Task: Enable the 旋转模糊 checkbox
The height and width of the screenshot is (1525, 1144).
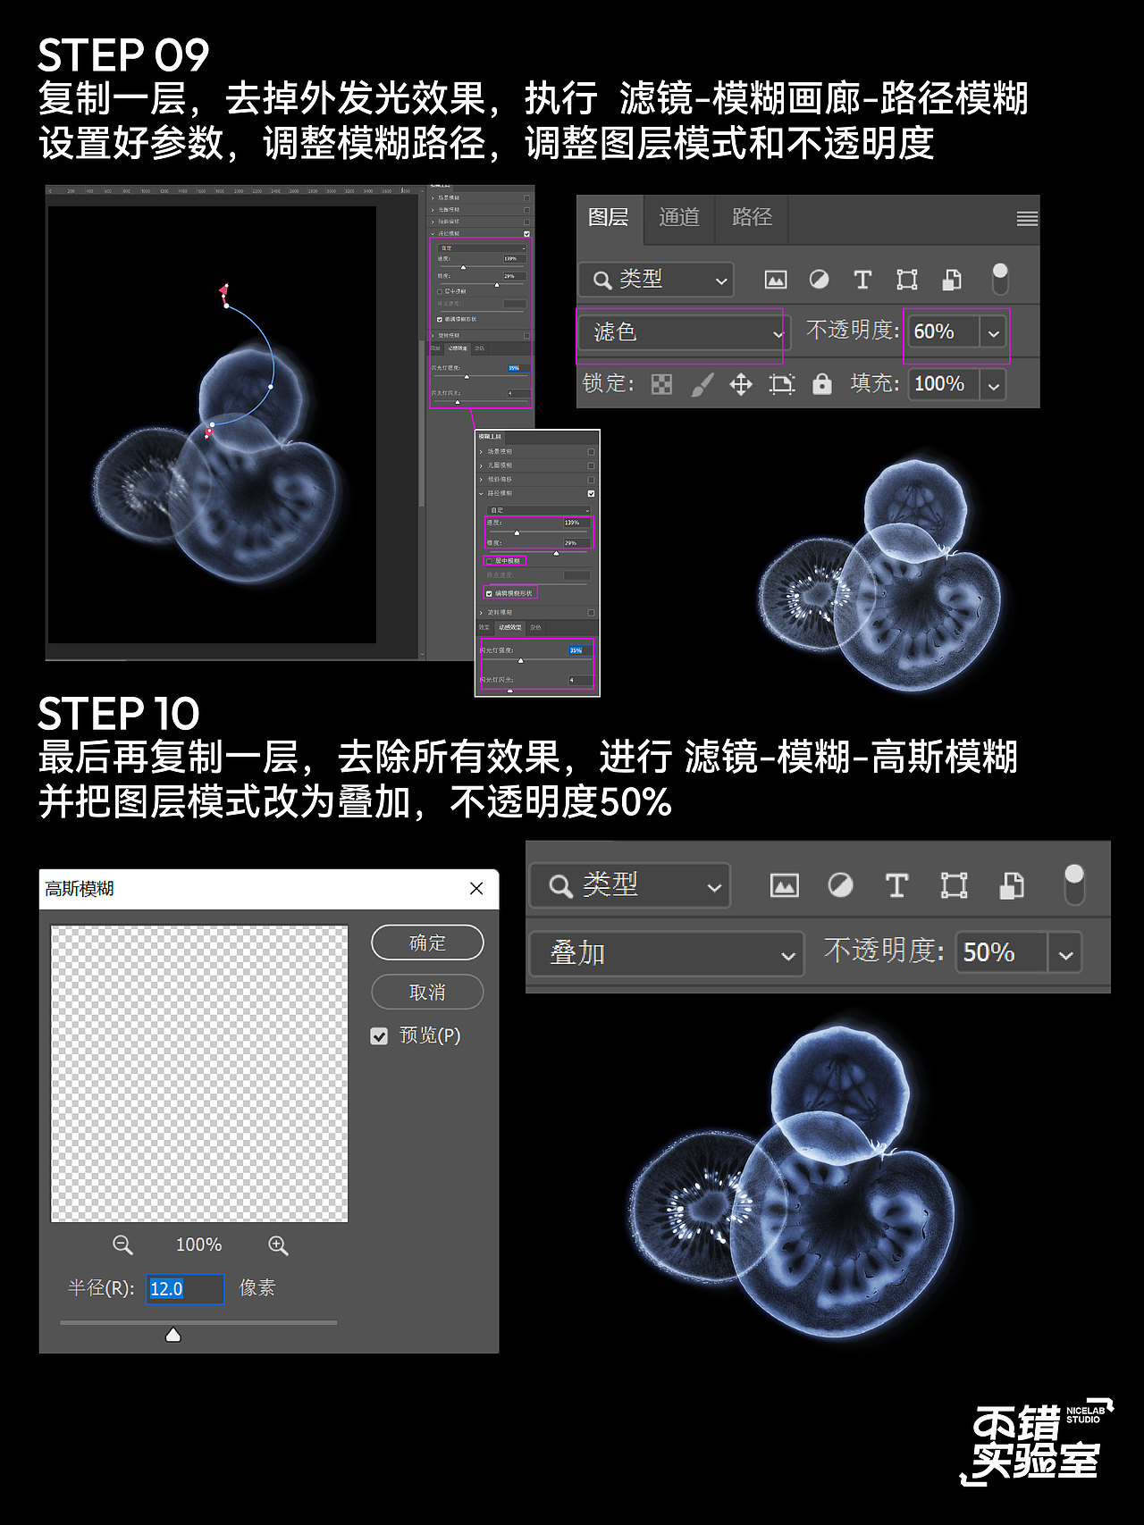Action: (x=591, y=613)
